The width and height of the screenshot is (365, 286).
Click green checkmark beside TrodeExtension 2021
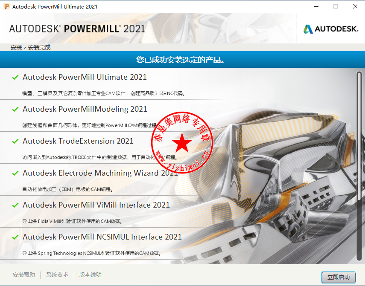pyautogui.click(x=15, y=141)
